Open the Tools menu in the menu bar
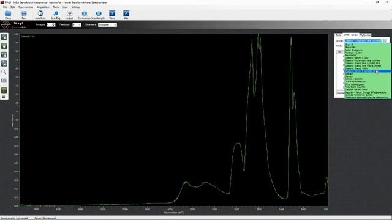392x220 pixels. click(56, 7)
